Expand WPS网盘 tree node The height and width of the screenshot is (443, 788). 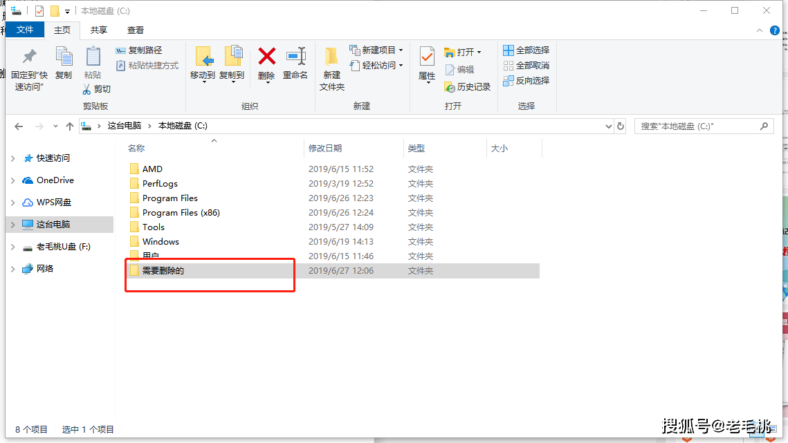point(13,202)
